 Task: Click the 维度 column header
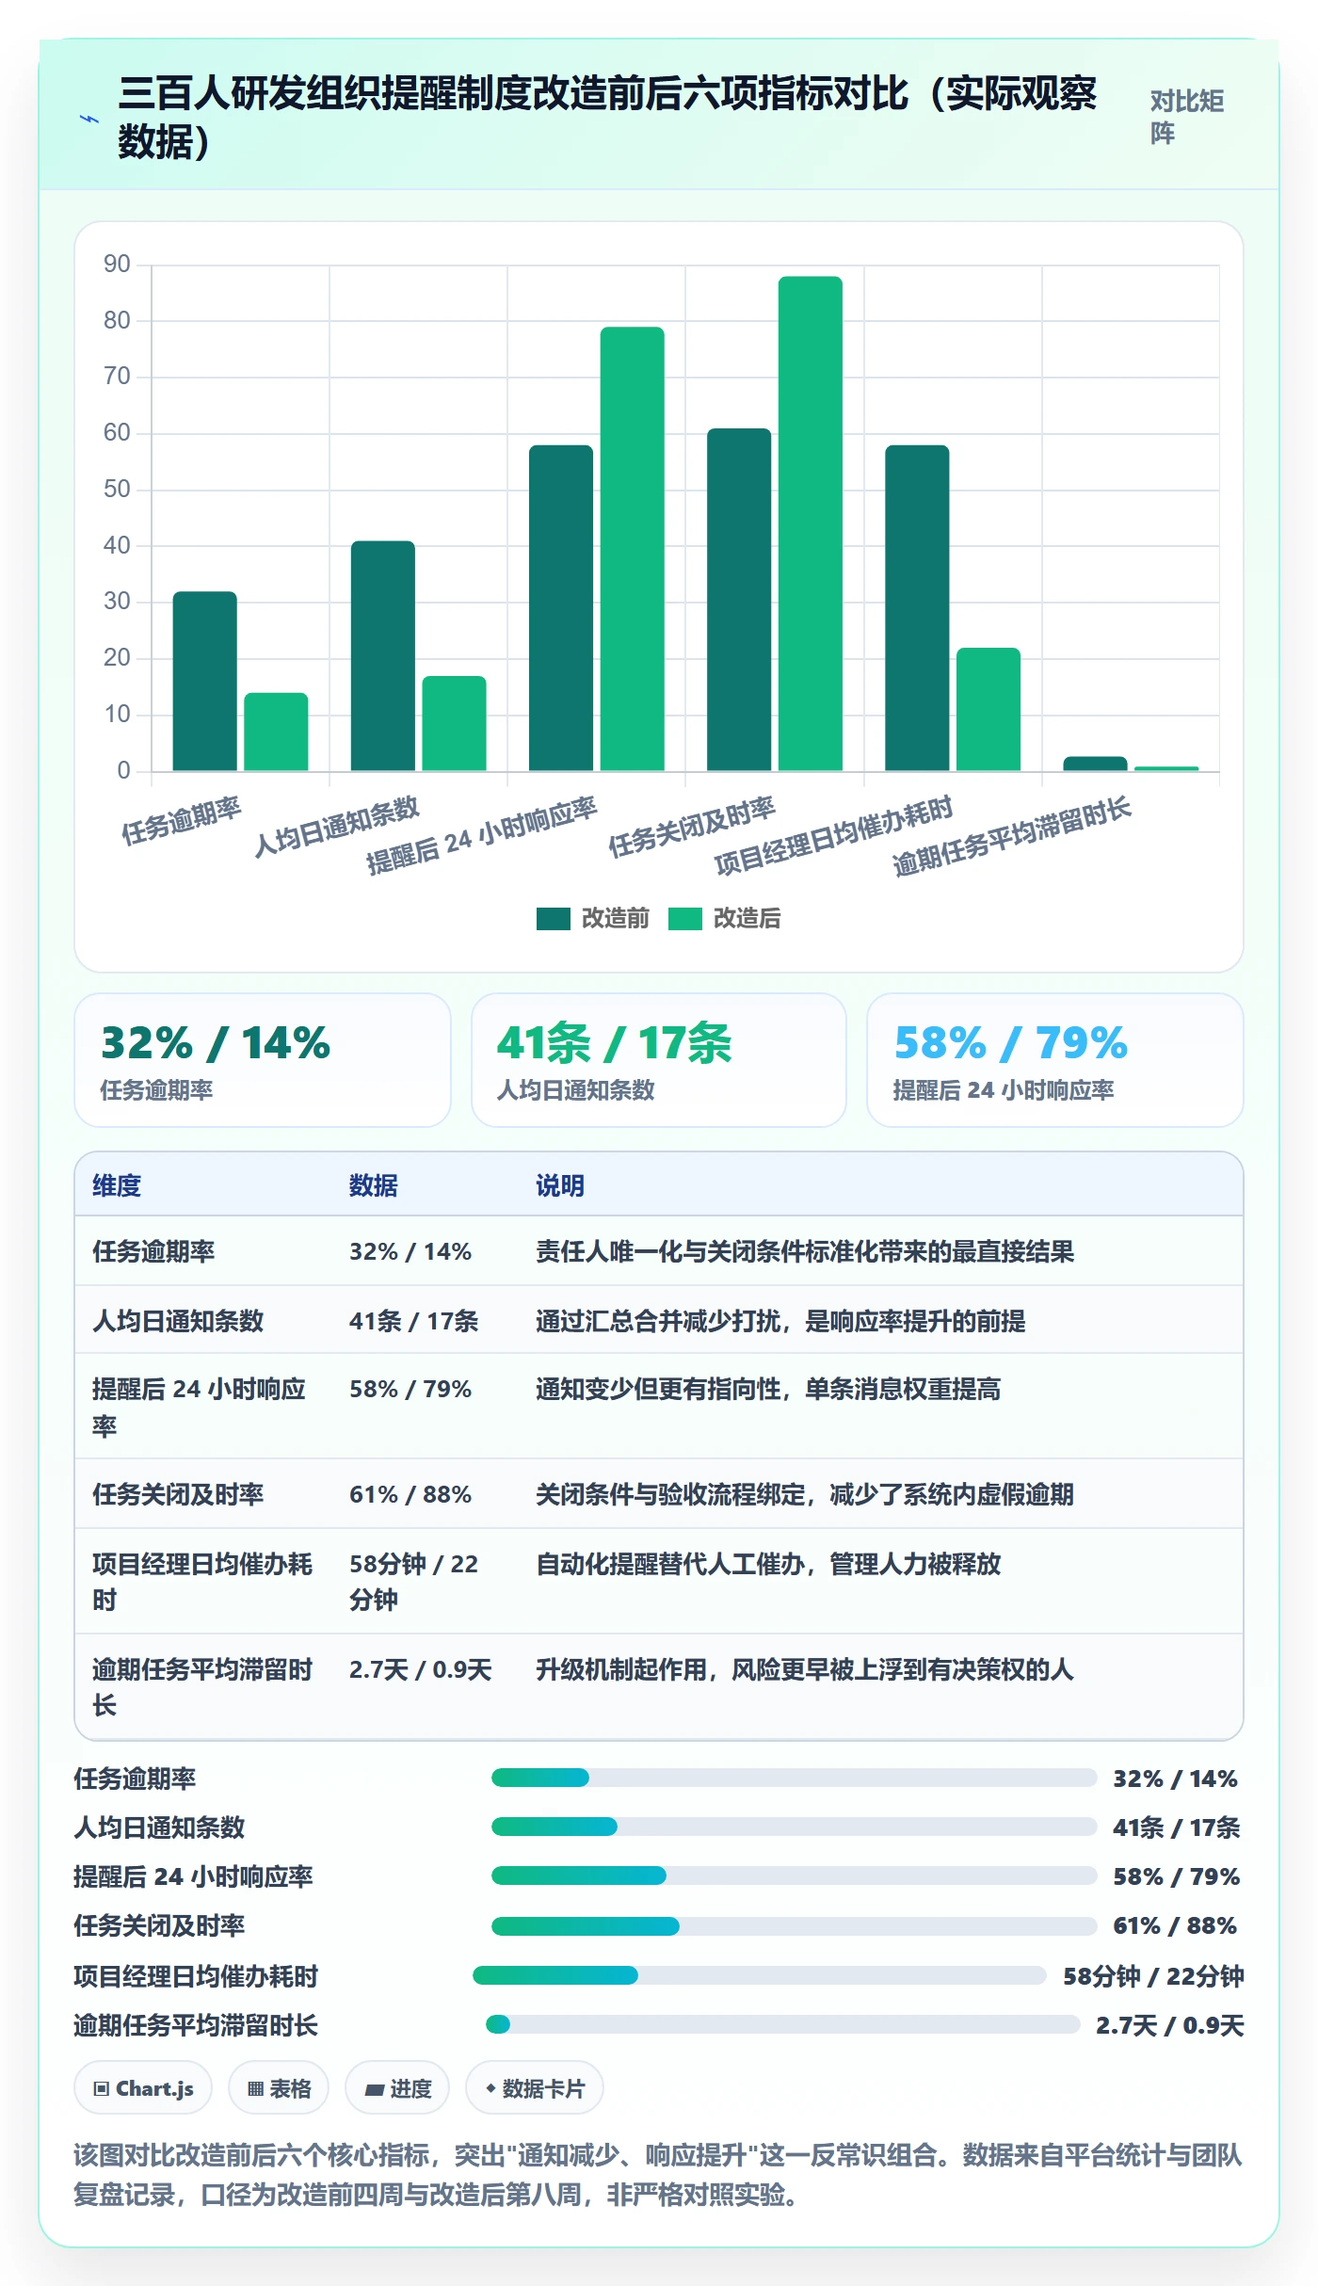tap(117, 1185)
